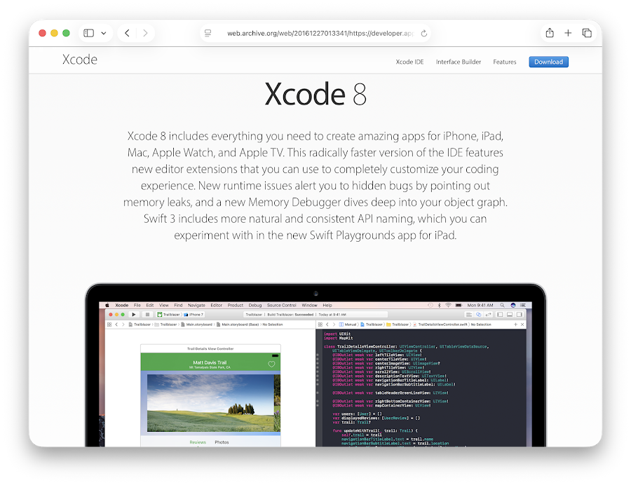Viewport: 631px width, 485px height.
Task: Click the Run play button in pictured Xcode
Action: pos(134,315)
